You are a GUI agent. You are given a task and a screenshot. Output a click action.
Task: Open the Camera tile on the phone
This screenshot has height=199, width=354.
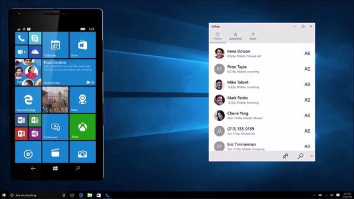click(x=82, y=152)
